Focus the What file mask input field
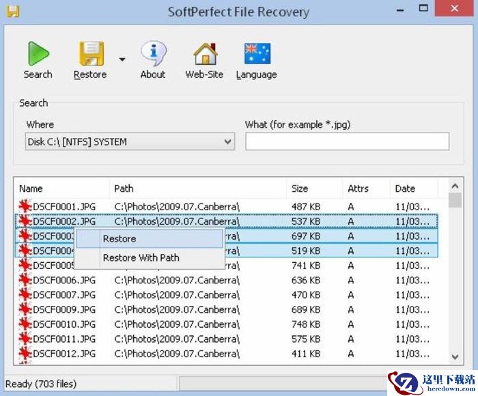478x396 pixels. [347, 141]
